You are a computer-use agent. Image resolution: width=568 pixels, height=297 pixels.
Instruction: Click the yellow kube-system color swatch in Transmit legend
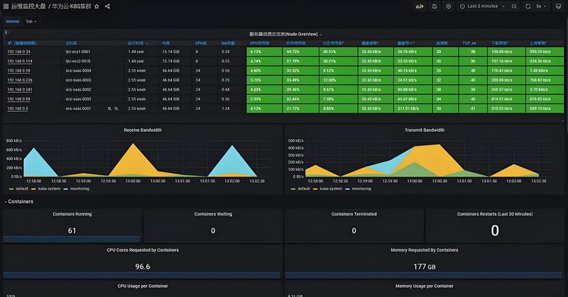[315, 189]
